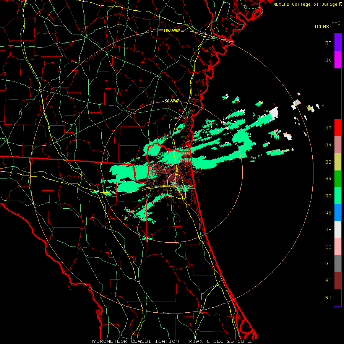Click the 'RF' legend label
The height and width of the screenshot is (344, 344).
click(x=328, y=43)
